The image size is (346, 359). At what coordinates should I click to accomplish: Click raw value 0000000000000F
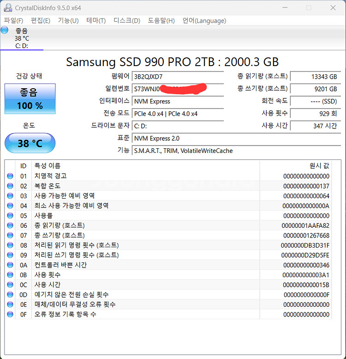(306, 295)
